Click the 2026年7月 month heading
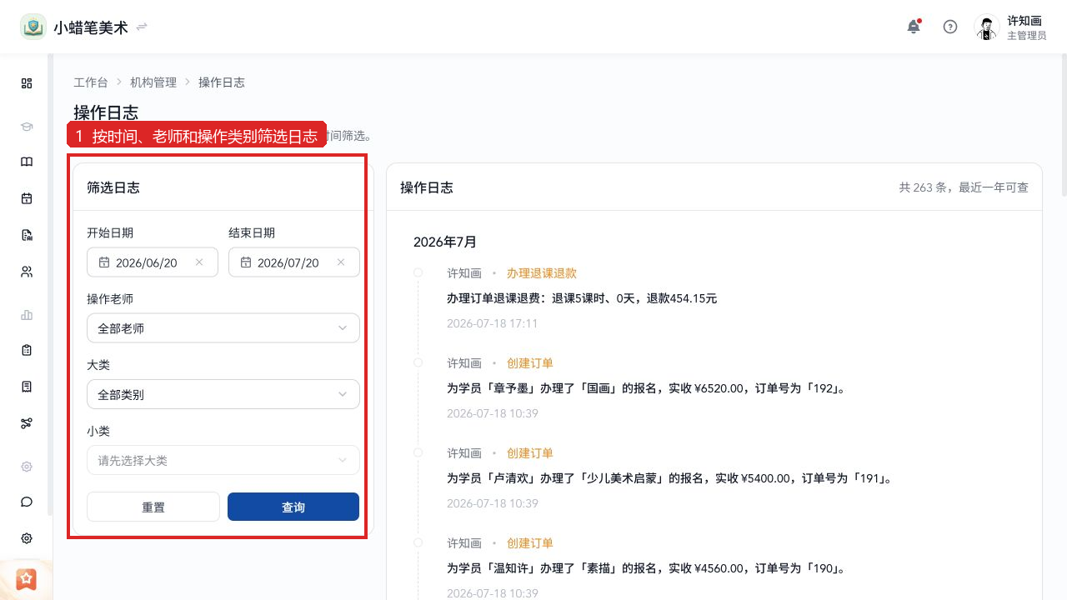 coord(445,242)
